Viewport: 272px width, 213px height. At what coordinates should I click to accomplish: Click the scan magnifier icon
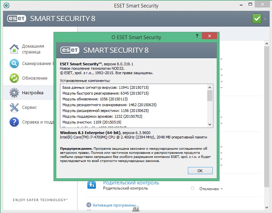(14, 64)
